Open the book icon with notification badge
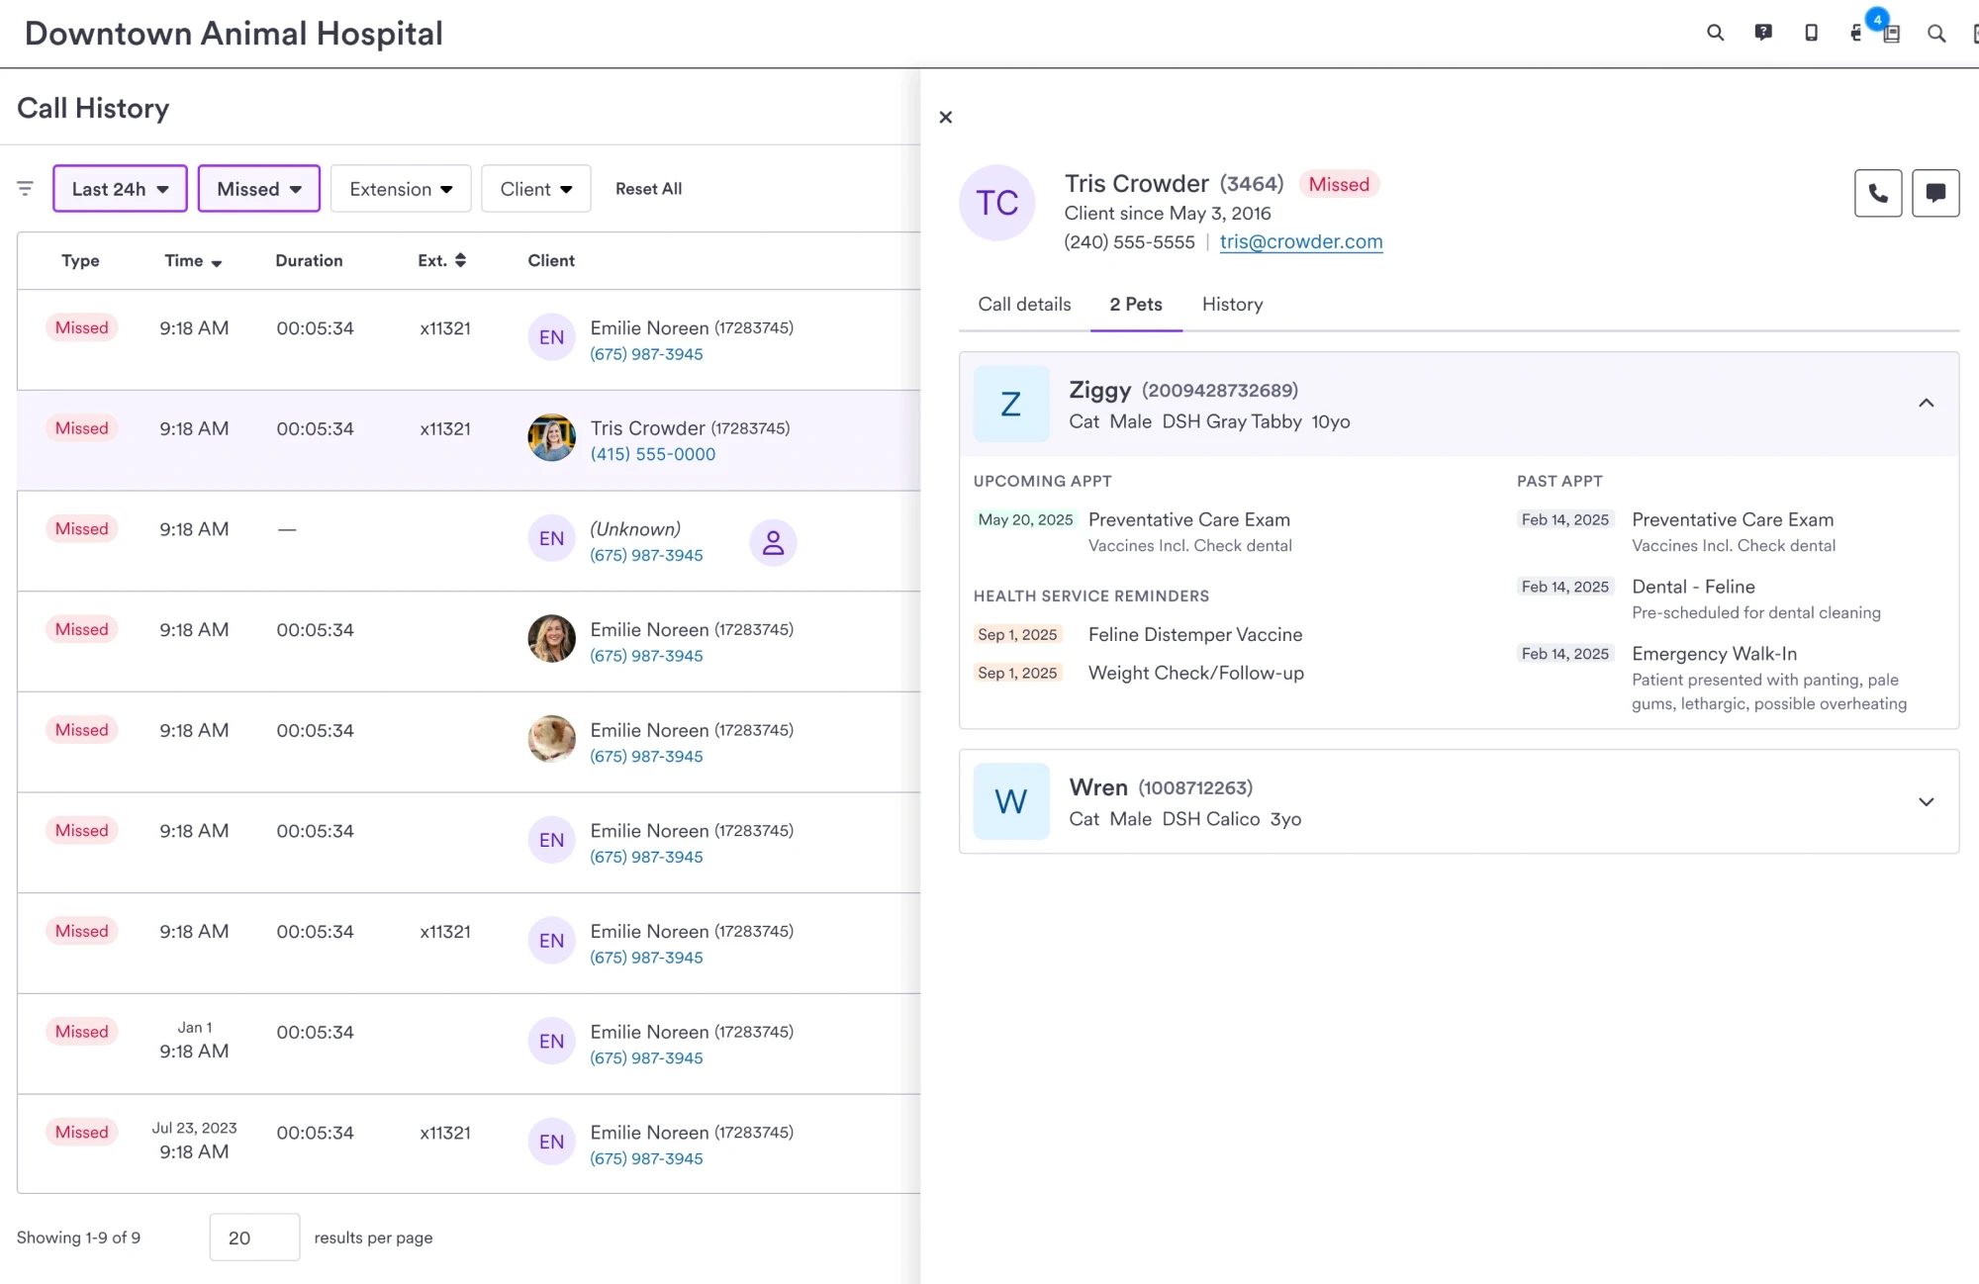 coord(1891,34)
